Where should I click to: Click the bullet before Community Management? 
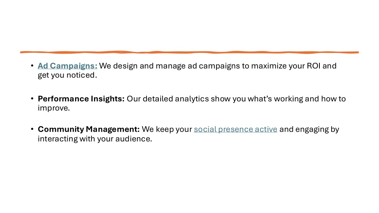[32, 129]
